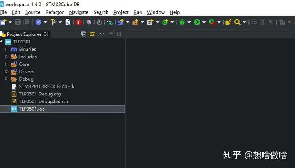Select TLP0501 Debug.launch file
The image size is (295, 168).
[x=43, y=102]
